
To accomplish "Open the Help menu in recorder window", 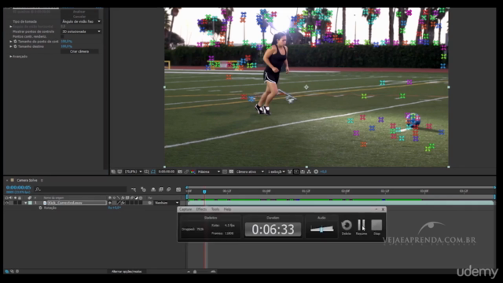I will click(x=227, y=209).
